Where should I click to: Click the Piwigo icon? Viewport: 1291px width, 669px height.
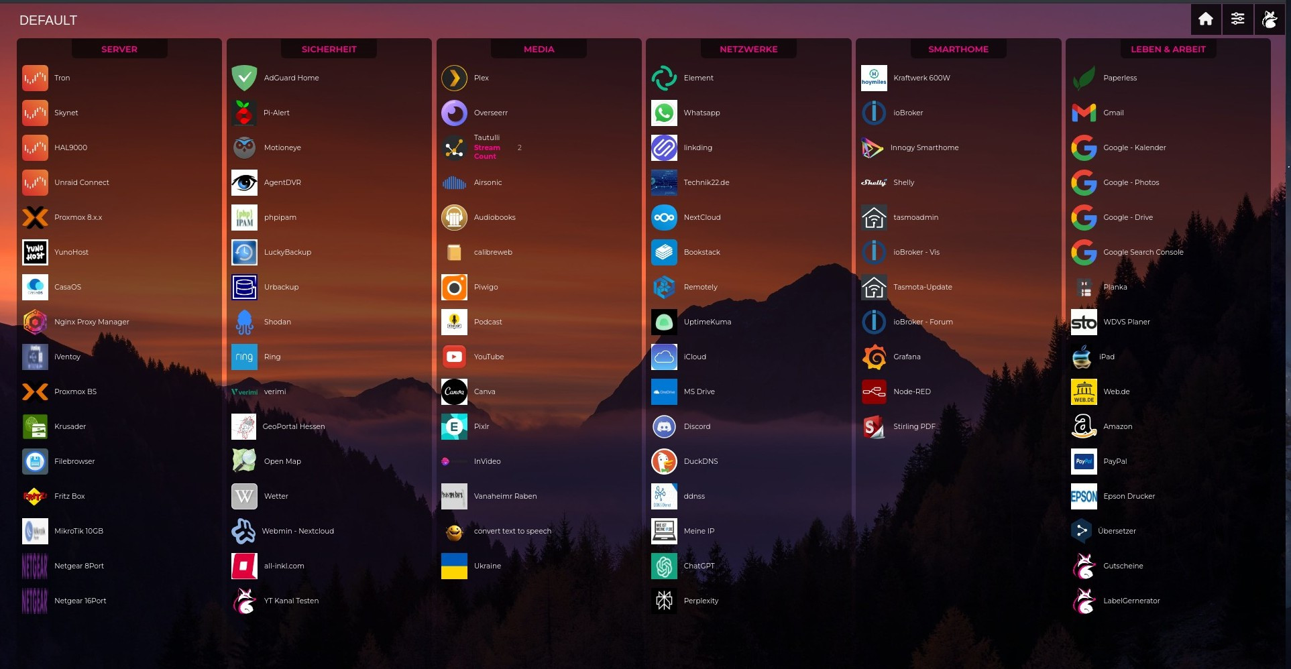pyautogui.click(x=454, y=287)
